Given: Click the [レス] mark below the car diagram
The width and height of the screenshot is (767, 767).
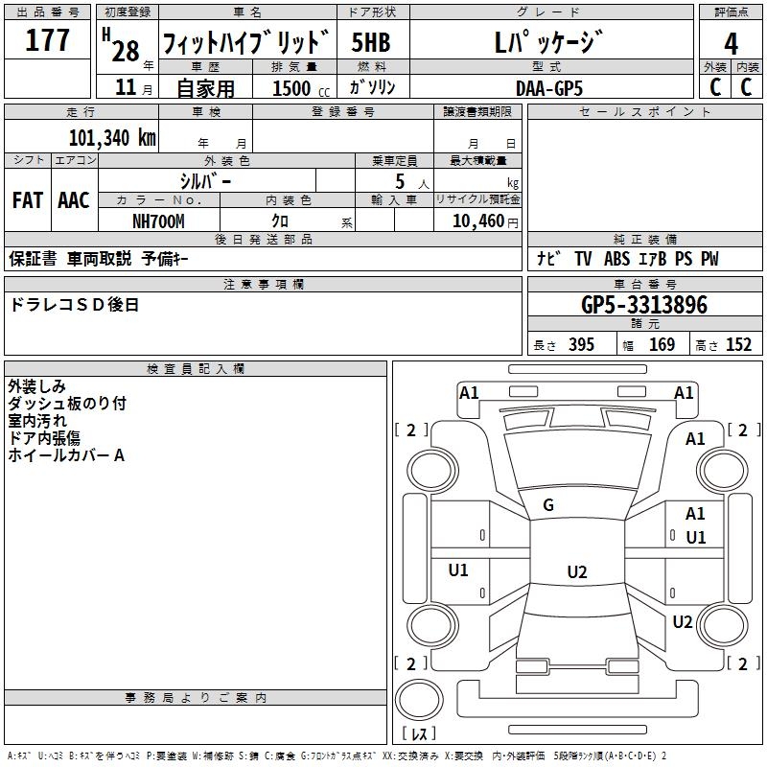Looking at the screenshot, I should tap(418, 734).
